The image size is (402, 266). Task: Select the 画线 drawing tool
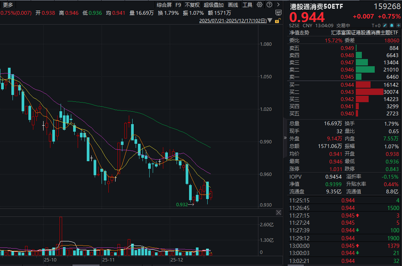point(233,5)
